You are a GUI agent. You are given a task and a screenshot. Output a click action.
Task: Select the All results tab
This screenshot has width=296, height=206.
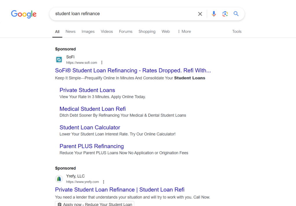[57, 32]
